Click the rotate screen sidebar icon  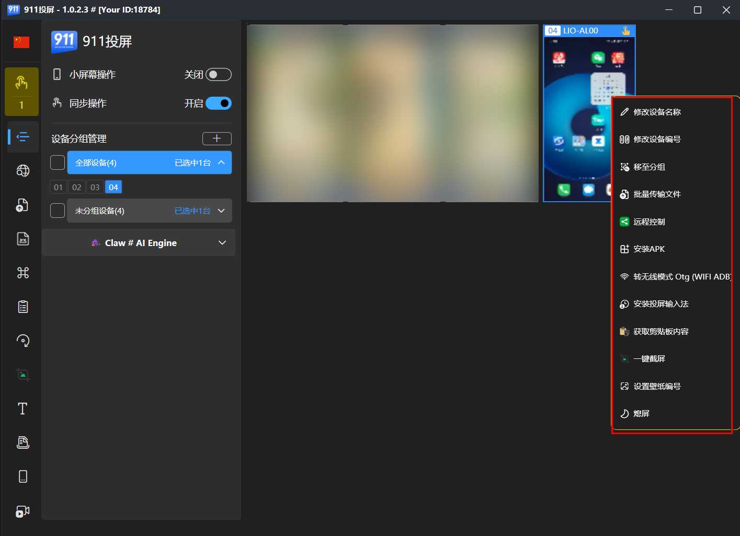pos(22,341)
